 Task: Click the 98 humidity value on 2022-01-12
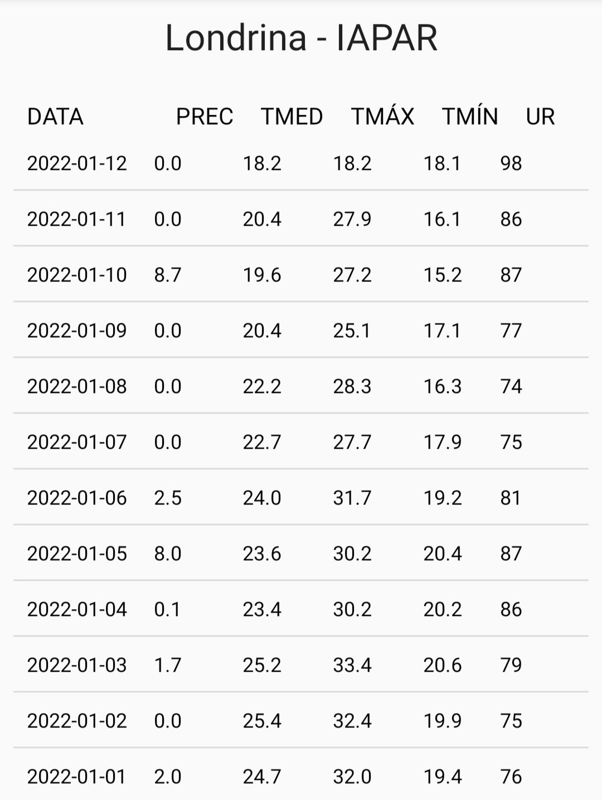point(511,163)
